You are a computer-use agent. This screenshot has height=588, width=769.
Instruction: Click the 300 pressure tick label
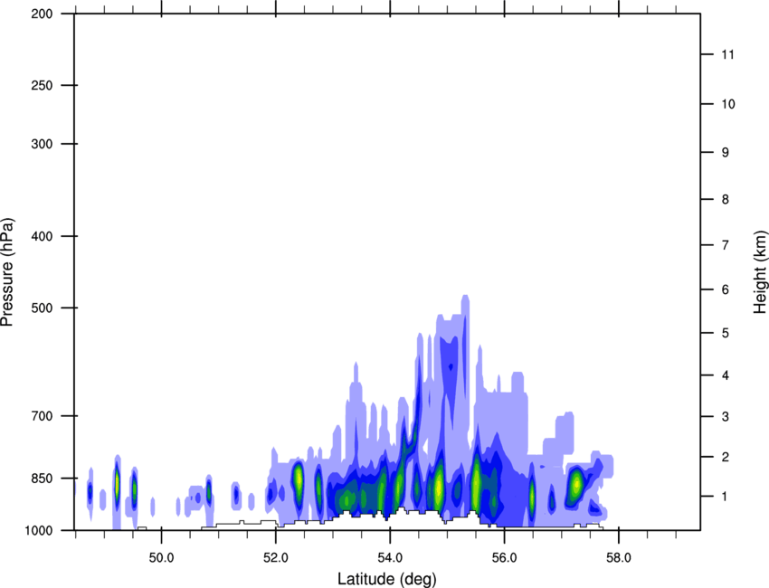[42, 144]
